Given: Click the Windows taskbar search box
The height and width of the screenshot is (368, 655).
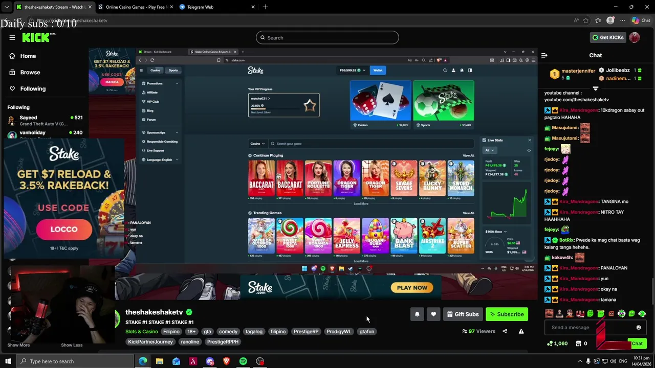Looking at the screenshot, I should pos(74,361).
